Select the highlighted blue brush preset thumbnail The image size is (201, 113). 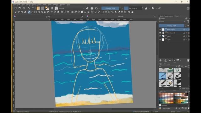pos(162,76)
